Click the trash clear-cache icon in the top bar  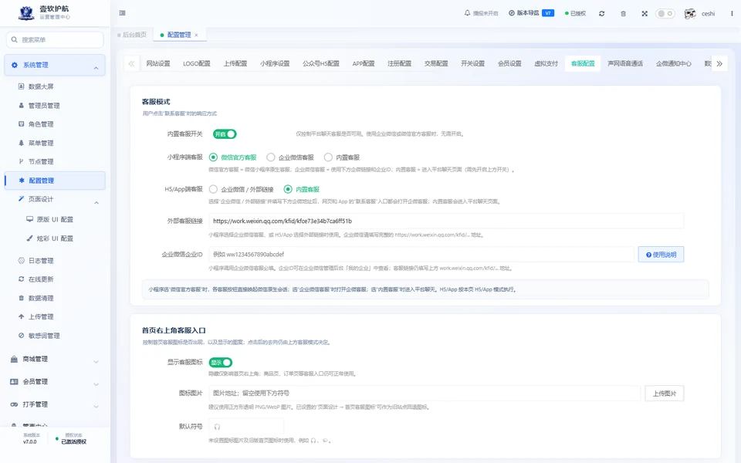point(624,14)
